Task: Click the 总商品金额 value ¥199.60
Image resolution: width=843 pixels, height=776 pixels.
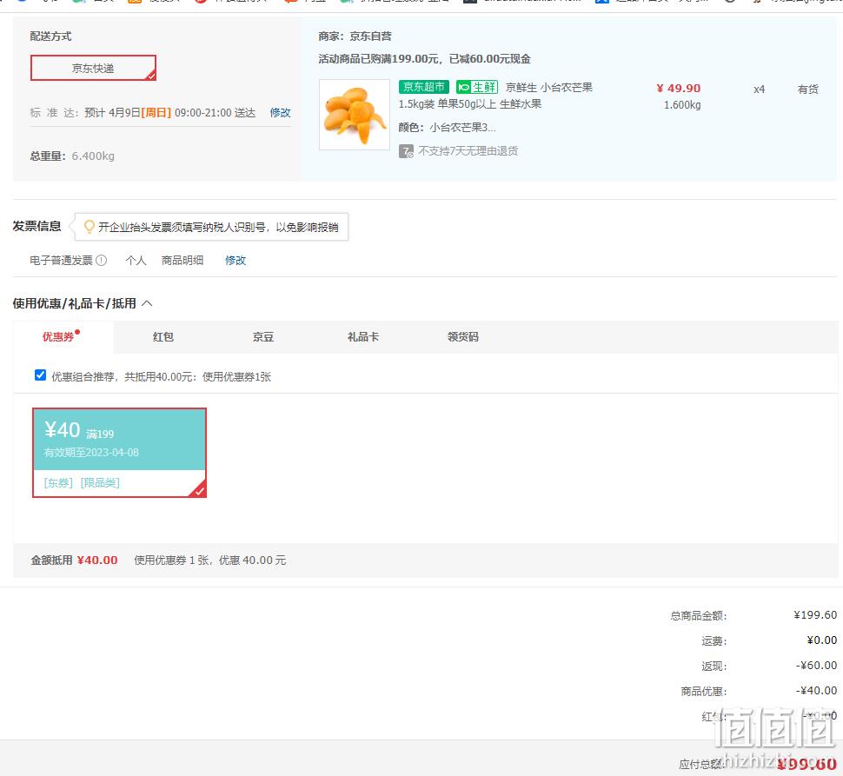Action: click(815, 614)
